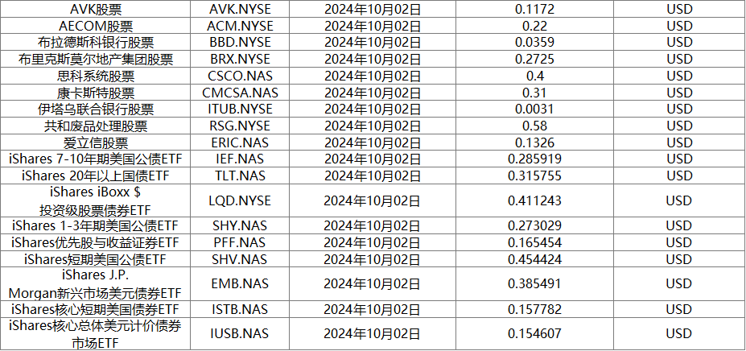Click ticker IUSB.NAS
746x351 pixels.
[x=240, y=333]
